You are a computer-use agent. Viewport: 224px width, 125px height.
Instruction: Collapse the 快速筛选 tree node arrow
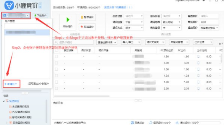[x=4, y=101]
